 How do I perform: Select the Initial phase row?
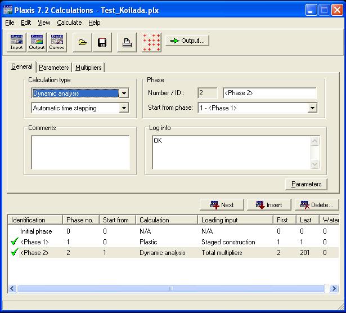click(173, 231)
